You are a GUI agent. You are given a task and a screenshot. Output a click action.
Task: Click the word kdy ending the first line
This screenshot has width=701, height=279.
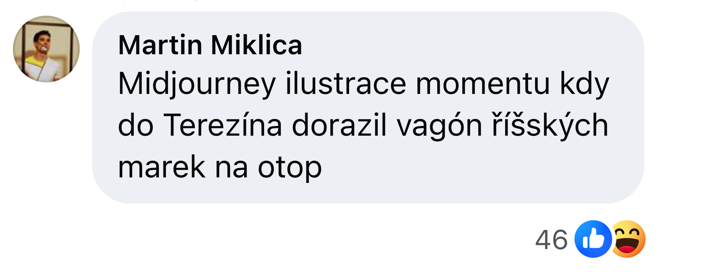(584, 85)
